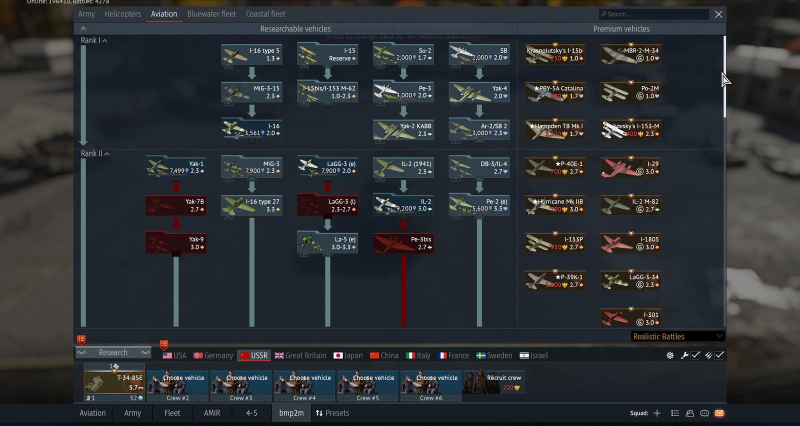Select the locked Pe-3bis aircraft
Screen dimensions: 800x426
click(403, 243)
